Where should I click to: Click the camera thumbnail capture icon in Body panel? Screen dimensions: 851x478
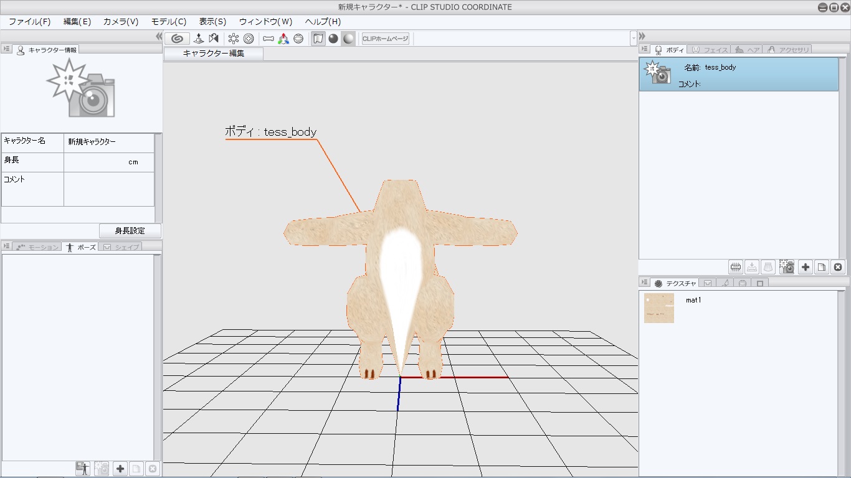coord(787,267)
